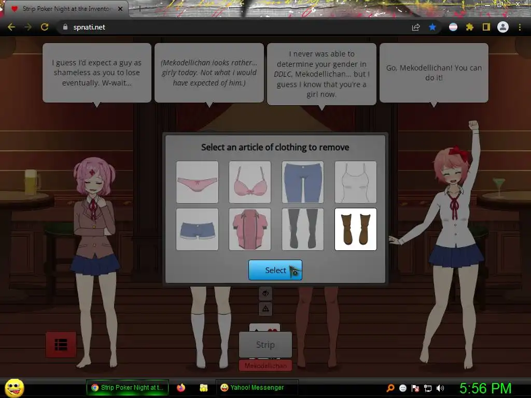Click the magnifier search tray icon
The width and height of the screenshot is (531, 398).
click(390, 388)
